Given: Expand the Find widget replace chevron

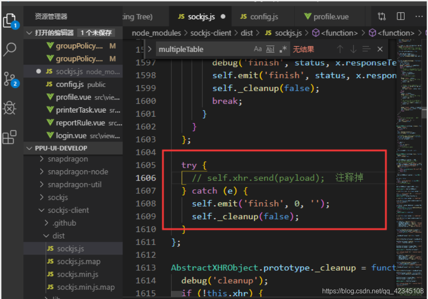Looking at the screenshot, I should pyautogui.click(x=149, y=49).
